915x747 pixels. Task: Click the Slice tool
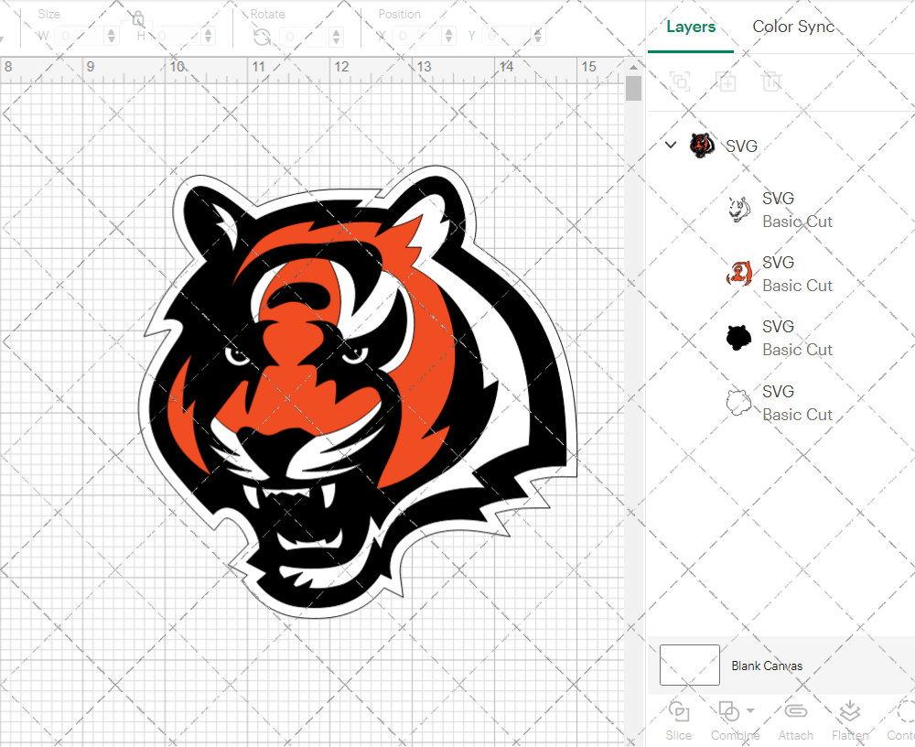click(679, 720)
